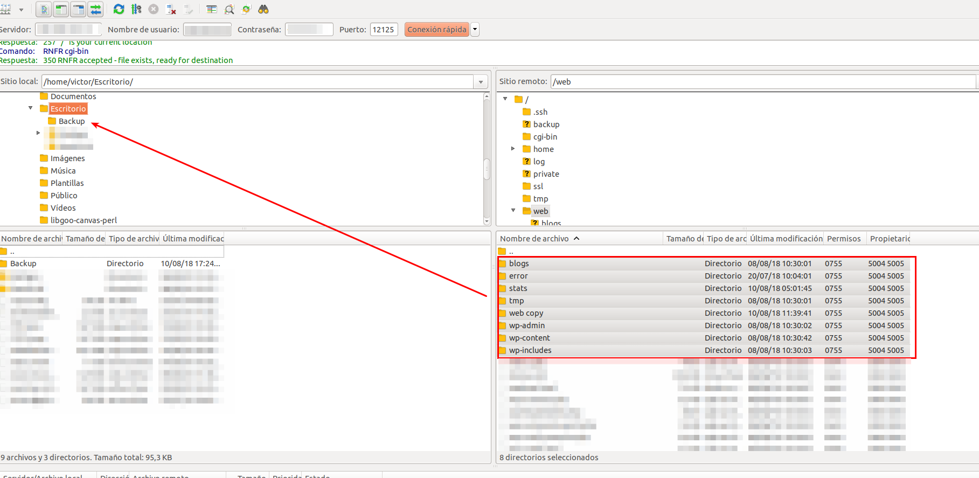Select Vídeos folder in local tree
This screenshot has width=979, height=478.
click(63, 208)
